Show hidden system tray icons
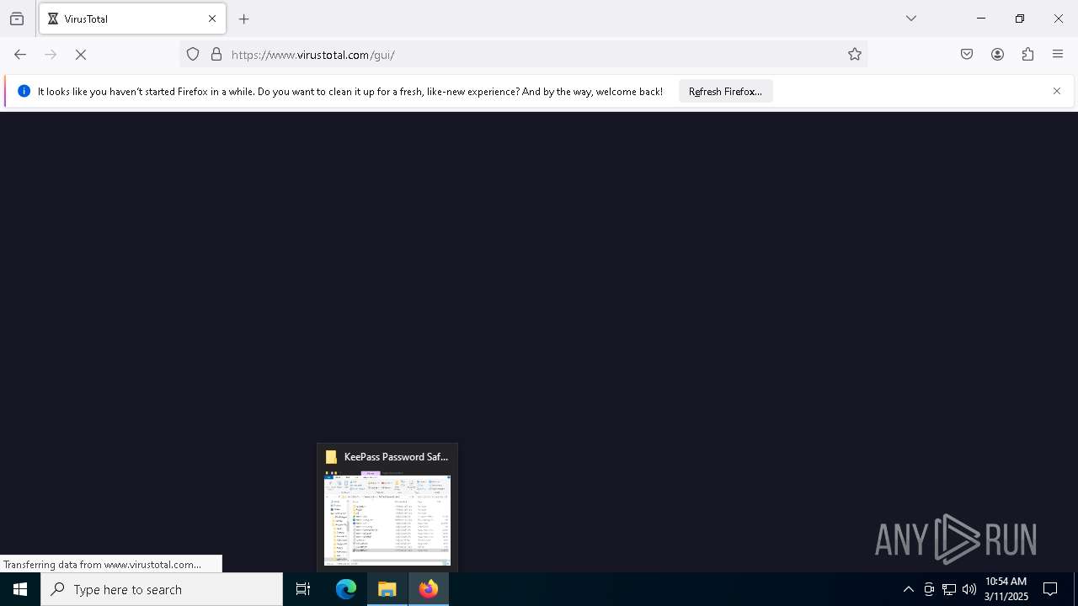 point(908,589)
